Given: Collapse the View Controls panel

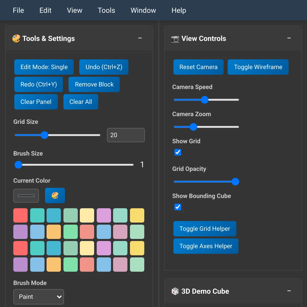Looking at the screenshot, I should pyautogui.click(x=289, y=38).
